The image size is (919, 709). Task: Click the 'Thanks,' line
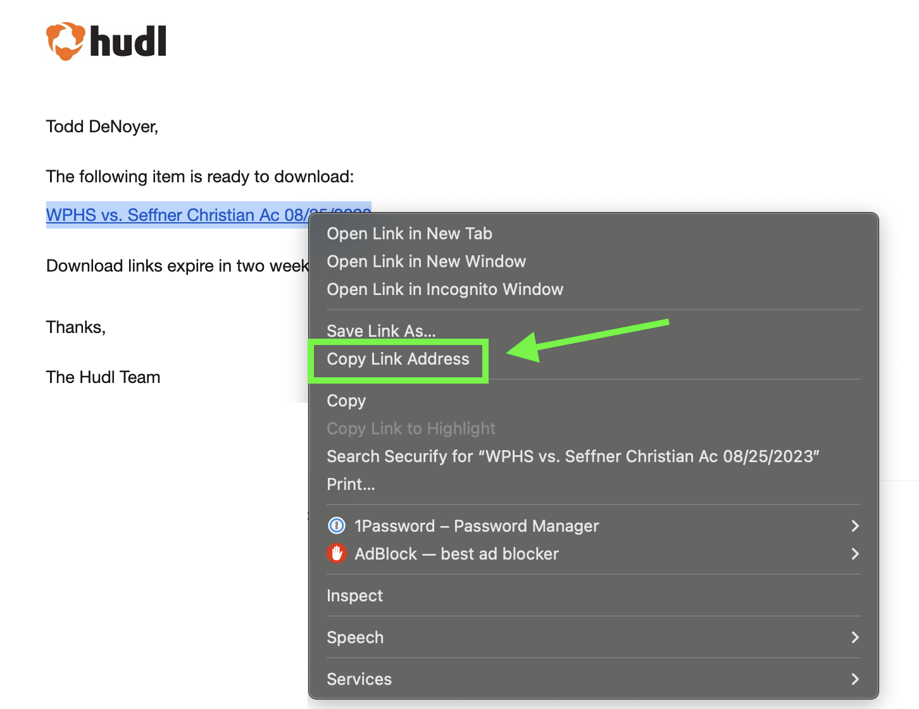76,327
